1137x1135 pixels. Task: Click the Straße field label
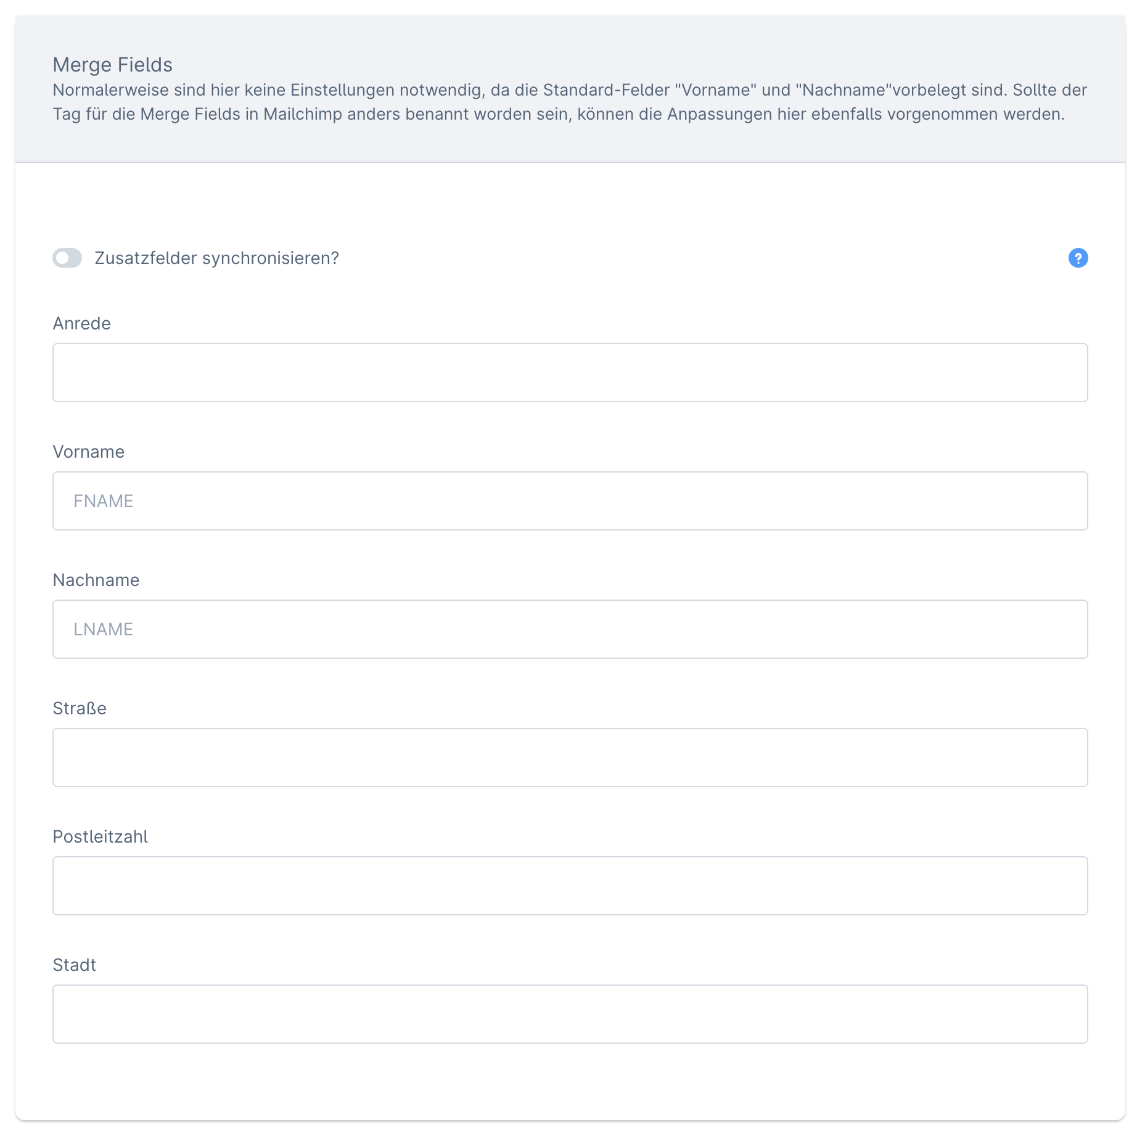pyautogui.click(x=80, y=708)
